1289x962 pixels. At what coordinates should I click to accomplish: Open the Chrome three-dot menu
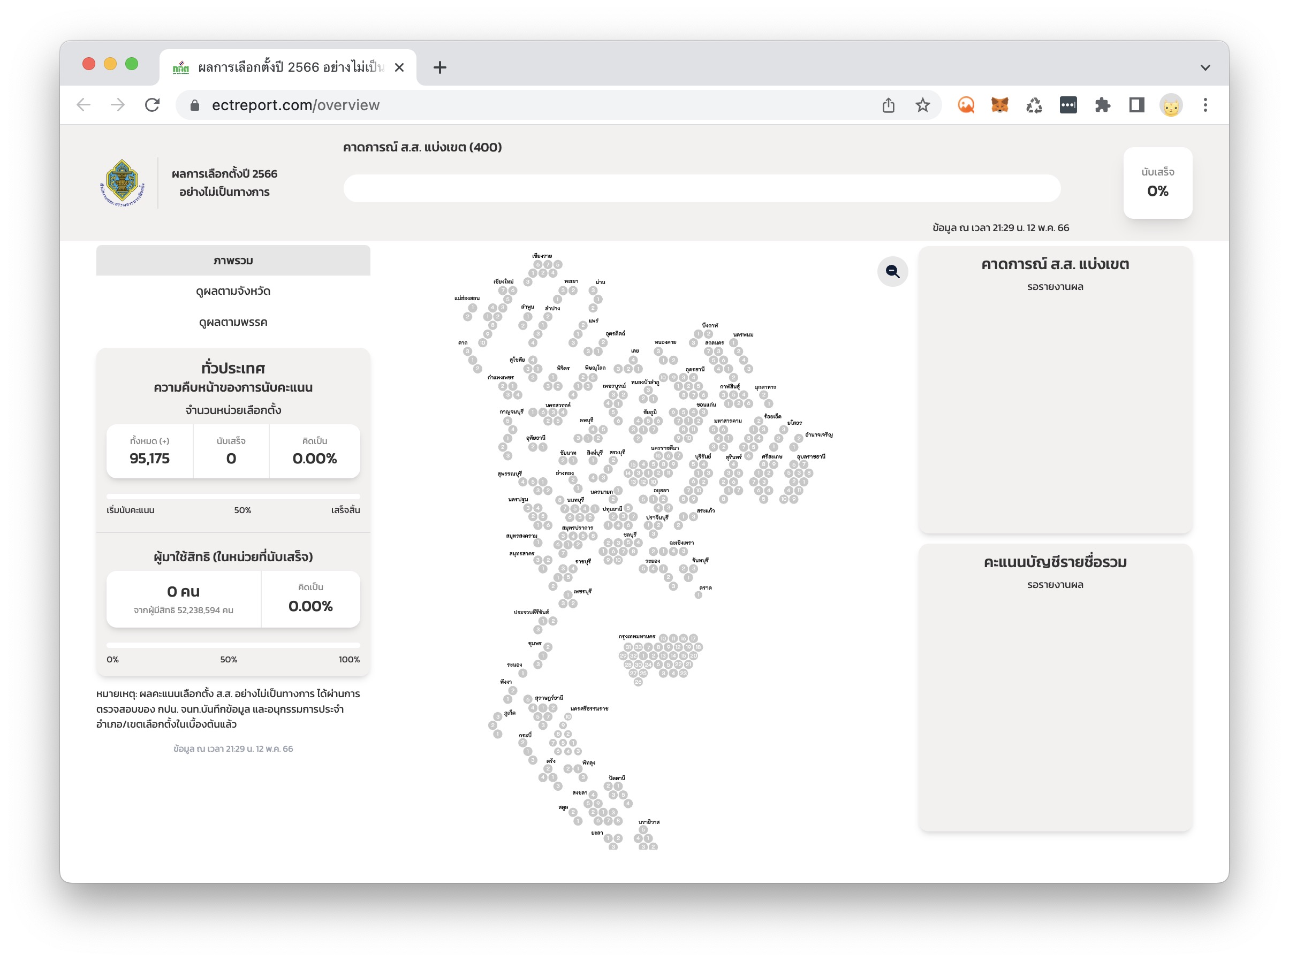click(1204, 105)
